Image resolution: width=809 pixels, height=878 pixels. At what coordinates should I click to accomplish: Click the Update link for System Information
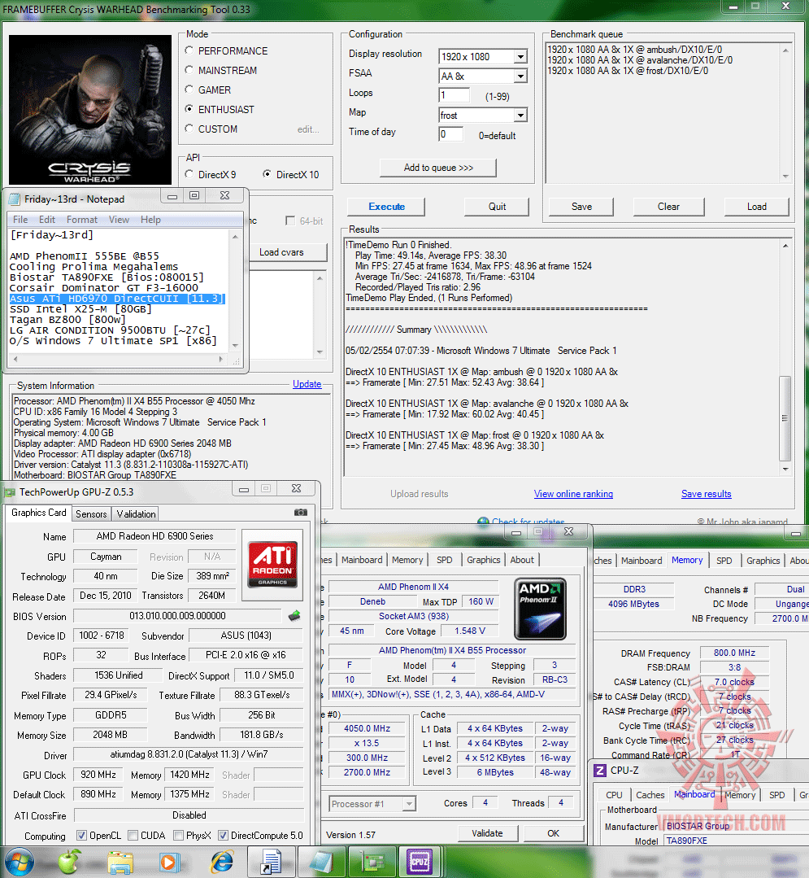pyautogui.click(x=307, y=384)
